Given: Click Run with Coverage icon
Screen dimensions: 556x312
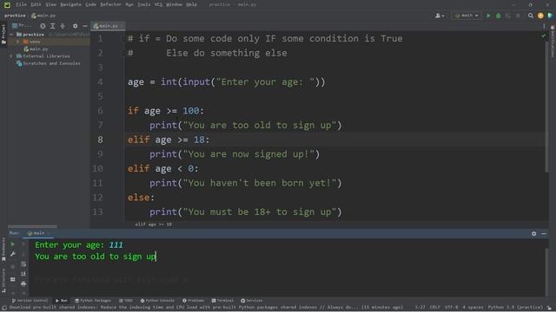Looking at the screenshot, I should tap(508, 16).
